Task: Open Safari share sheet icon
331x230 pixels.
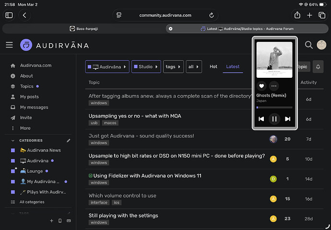Action: [297, 15]
